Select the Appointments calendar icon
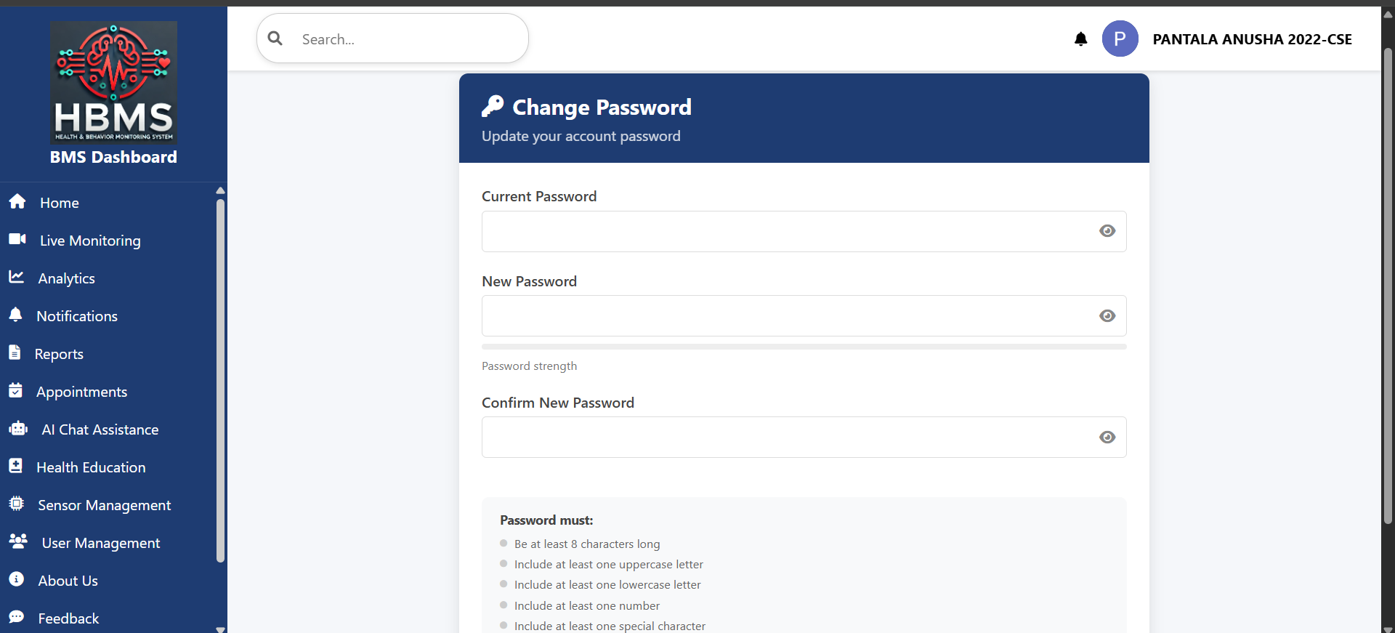1395x633 pixels. tap(16, 390)
